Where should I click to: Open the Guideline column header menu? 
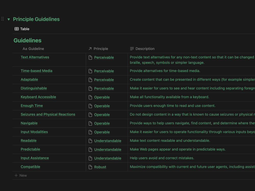pos(49,49)
